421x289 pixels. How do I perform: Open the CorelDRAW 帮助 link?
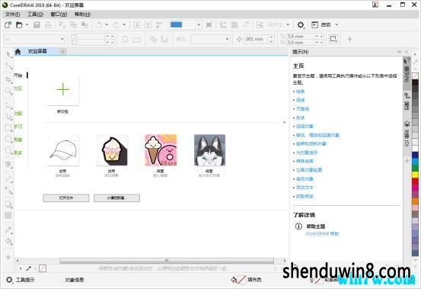point(323,234)
